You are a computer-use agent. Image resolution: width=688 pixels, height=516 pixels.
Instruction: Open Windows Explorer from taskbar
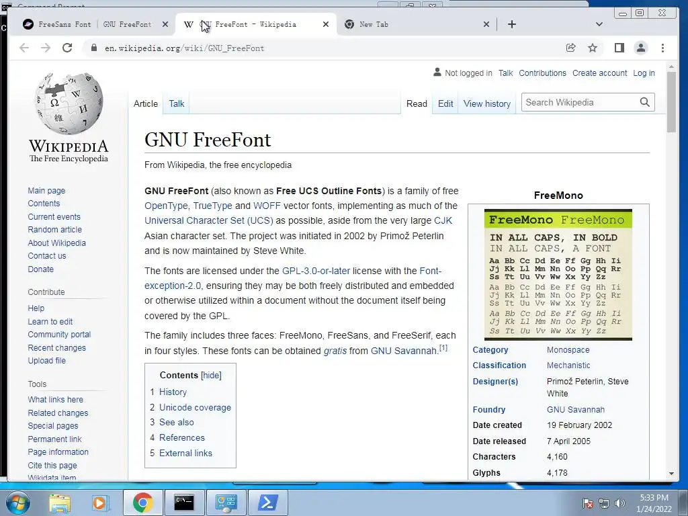pyautogui.click(x=59, y=503)
